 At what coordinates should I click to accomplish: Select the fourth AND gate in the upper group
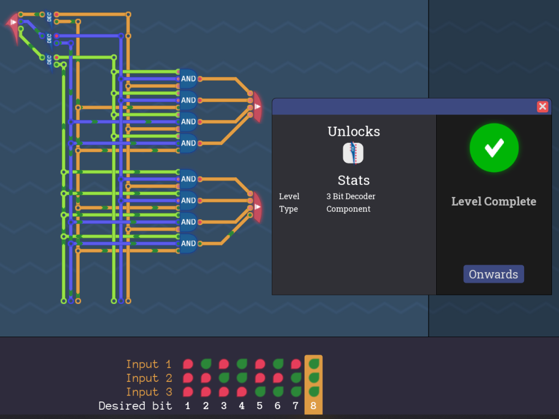point(188,143)
